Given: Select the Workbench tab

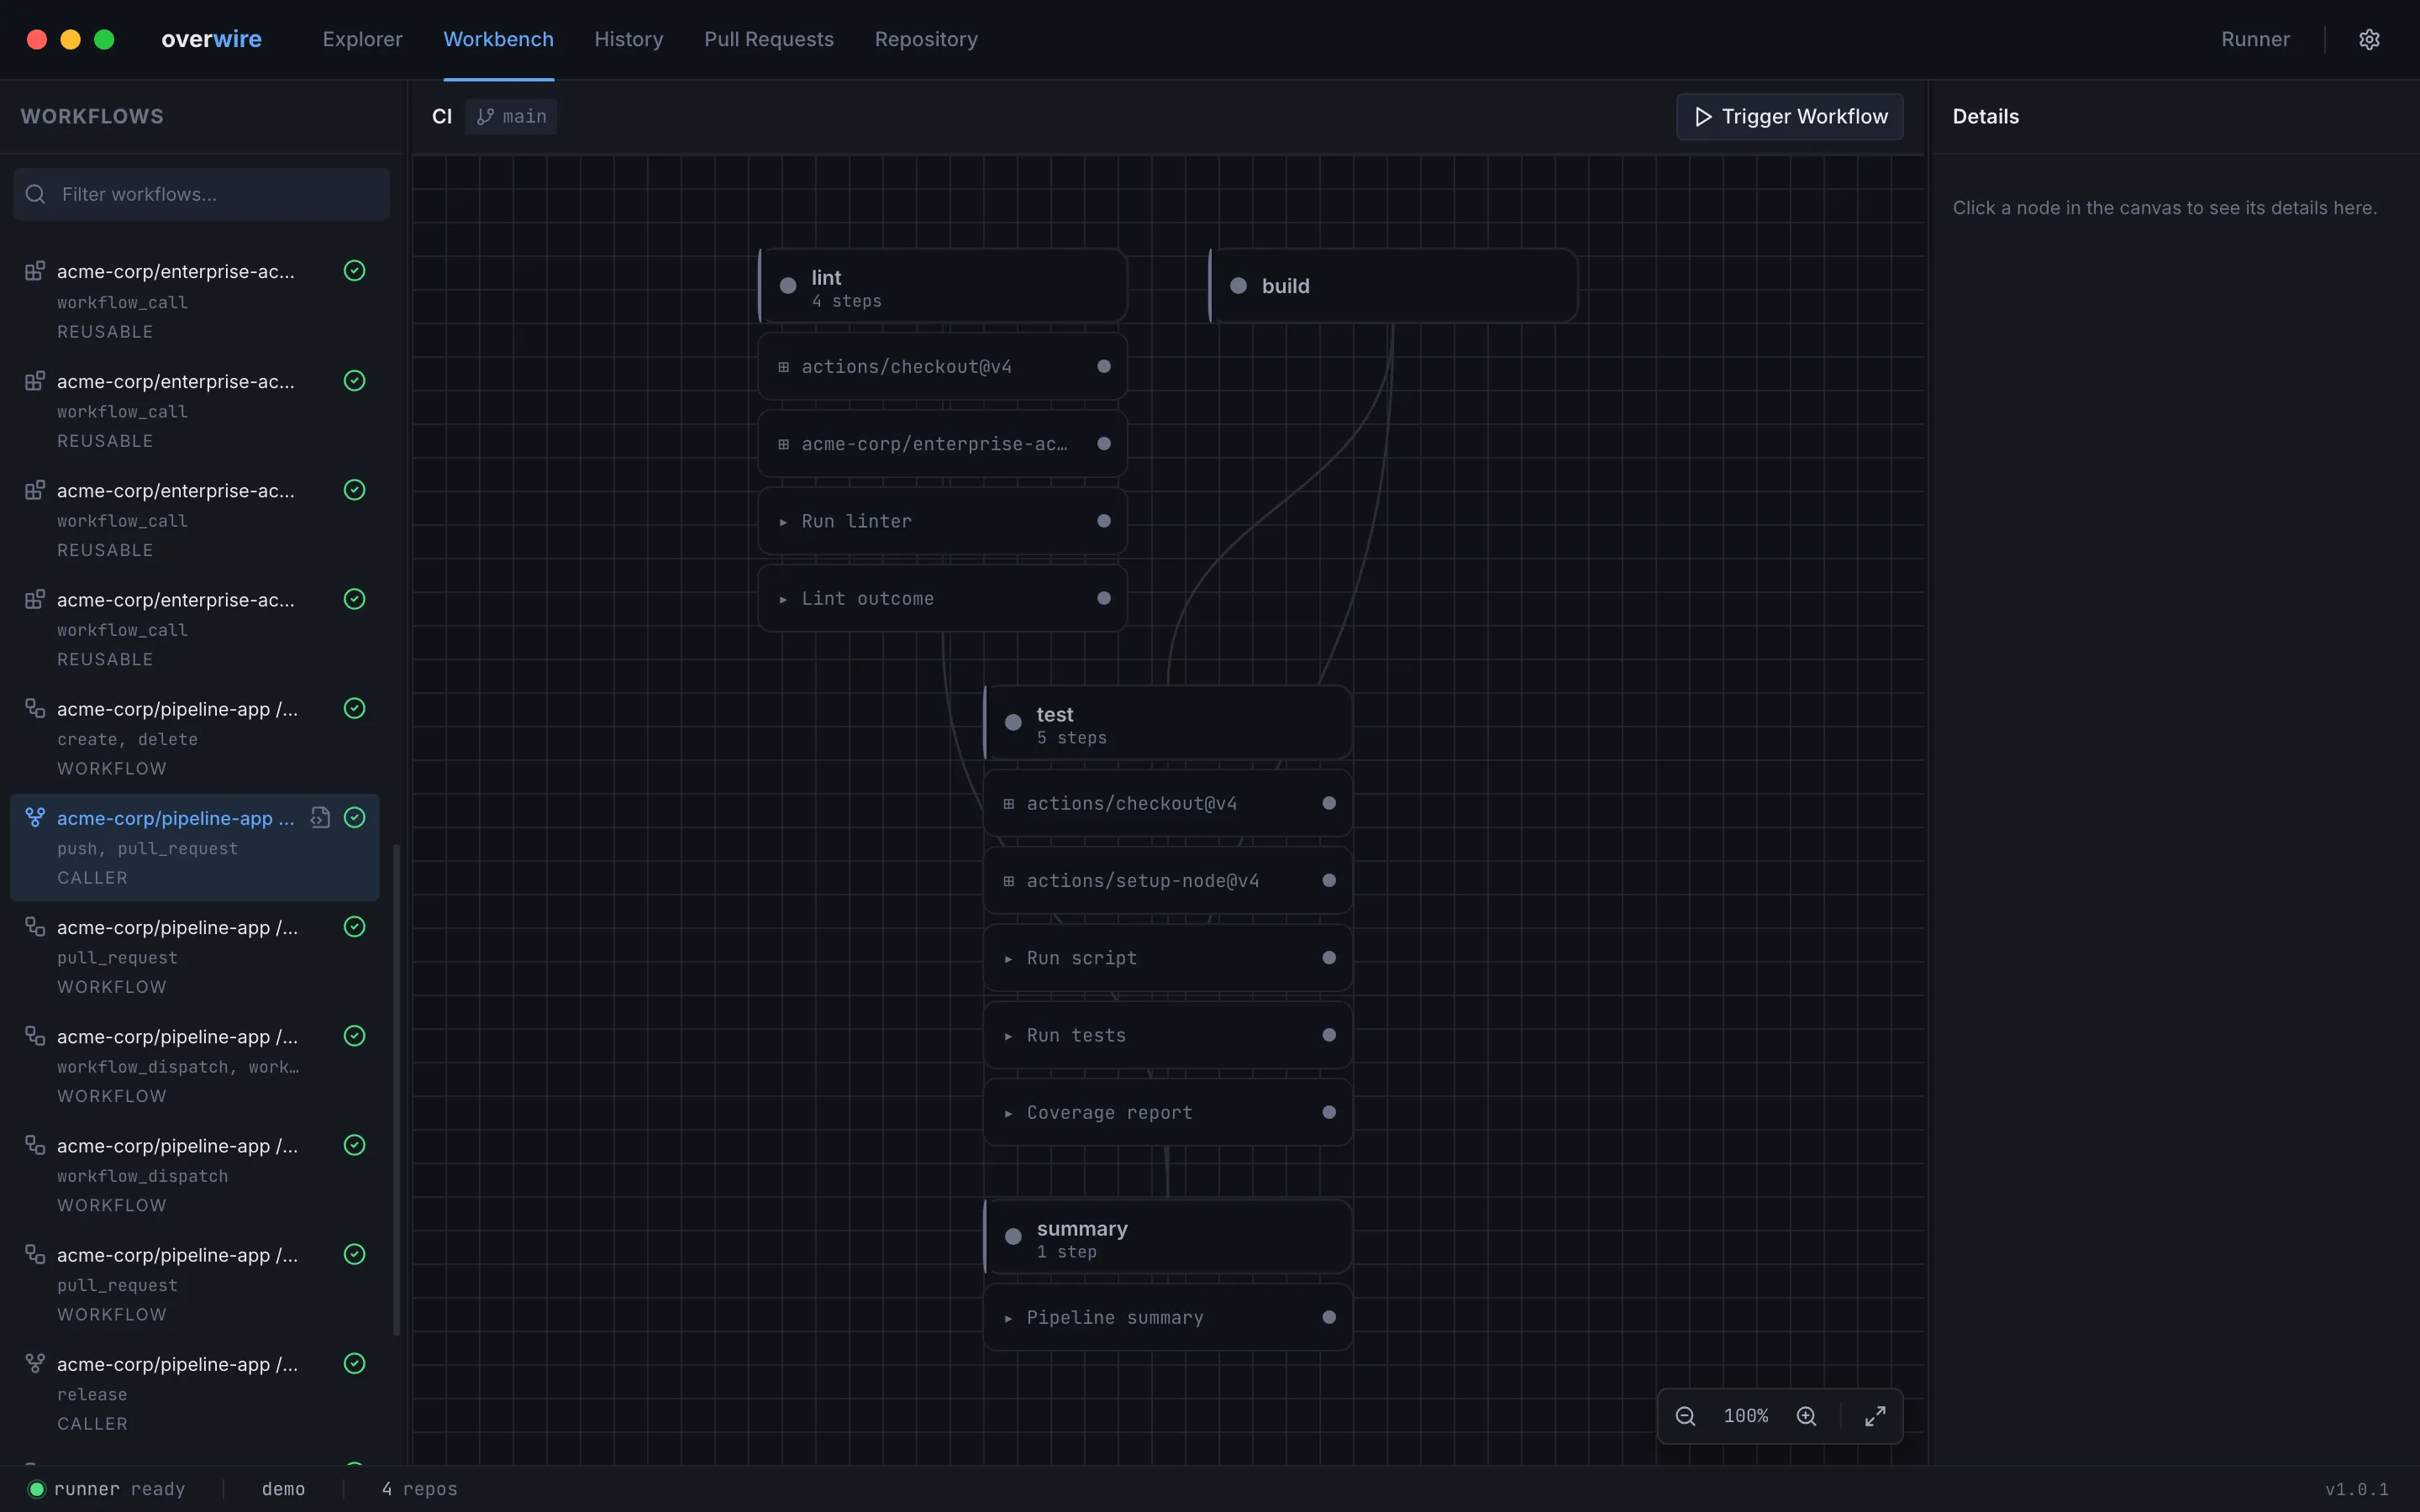Looking at the screenshot, I should click(498, 39).
